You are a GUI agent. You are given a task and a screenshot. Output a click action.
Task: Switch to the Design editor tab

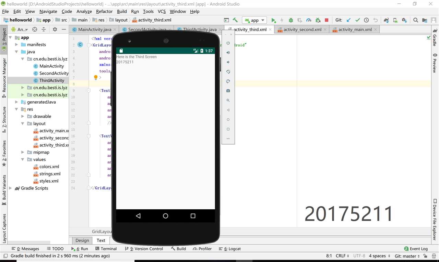coord(82,240)
